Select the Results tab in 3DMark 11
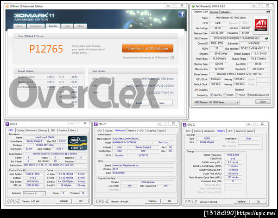The height and width of the screenshot is (218, 278). (53, 26)
